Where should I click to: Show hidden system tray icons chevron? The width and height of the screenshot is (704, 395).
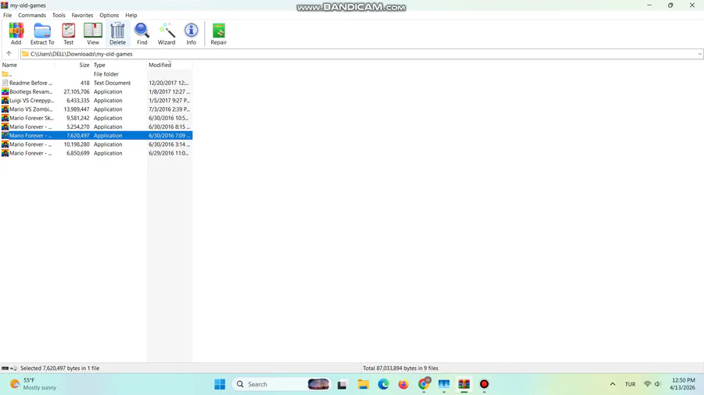click(x=612, y=384)
